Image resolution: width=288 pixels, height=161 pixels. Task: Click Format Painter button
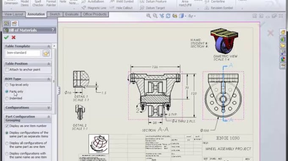51,3
